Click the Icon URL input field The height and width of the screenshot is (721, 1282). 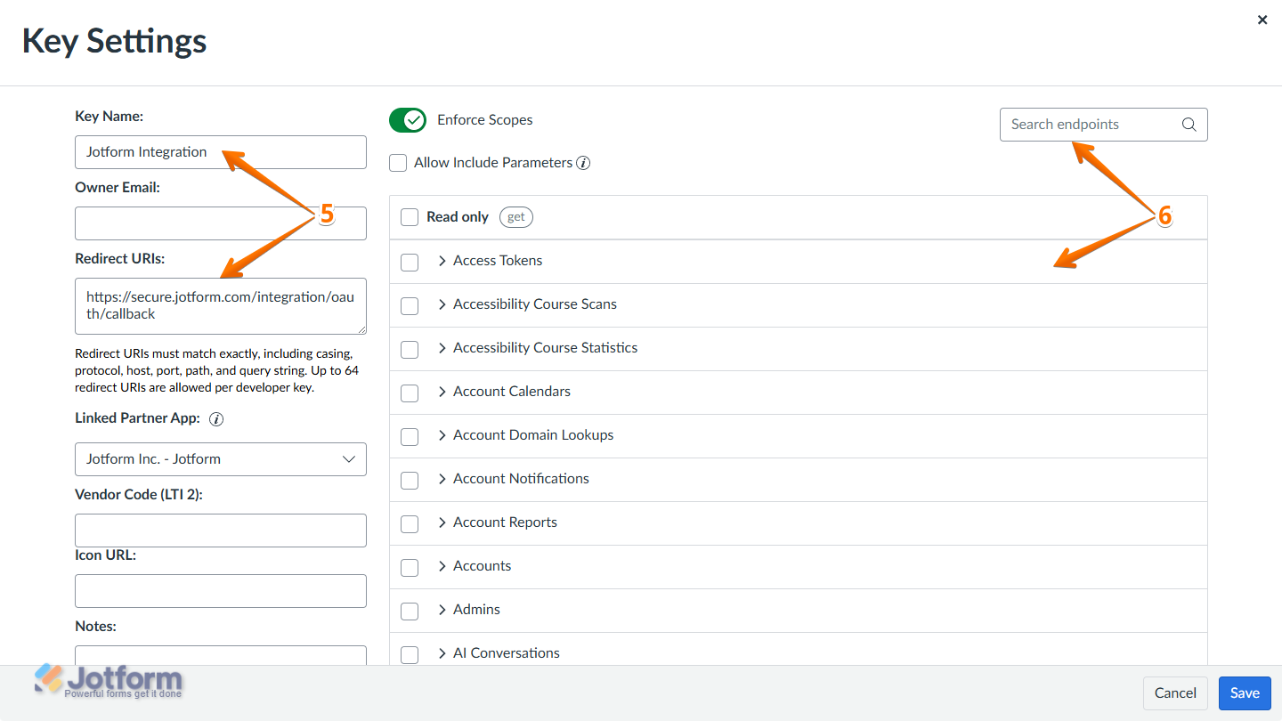(x=221, y=591)
